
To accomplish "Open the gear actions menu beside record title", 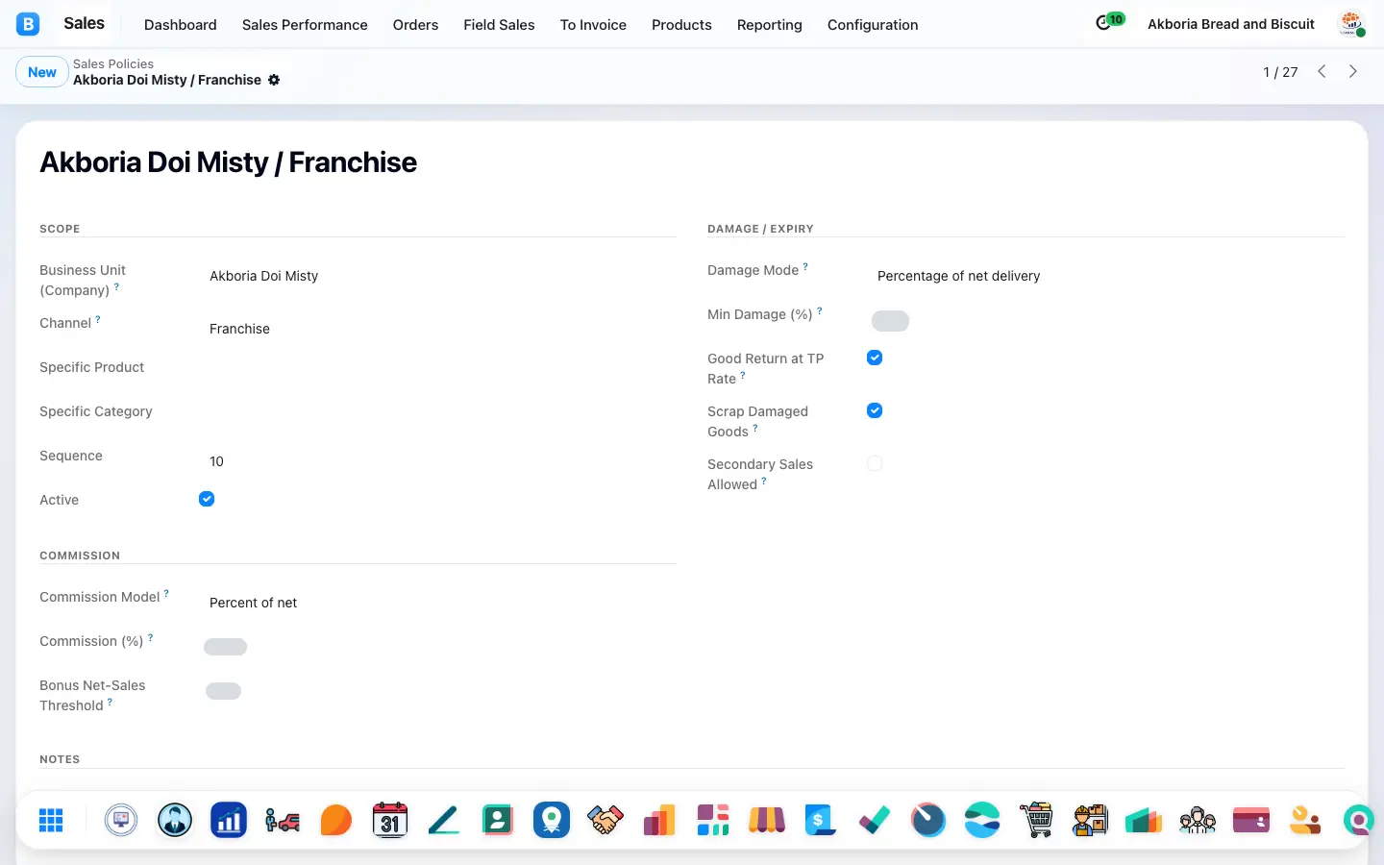I will coord(274,80).
